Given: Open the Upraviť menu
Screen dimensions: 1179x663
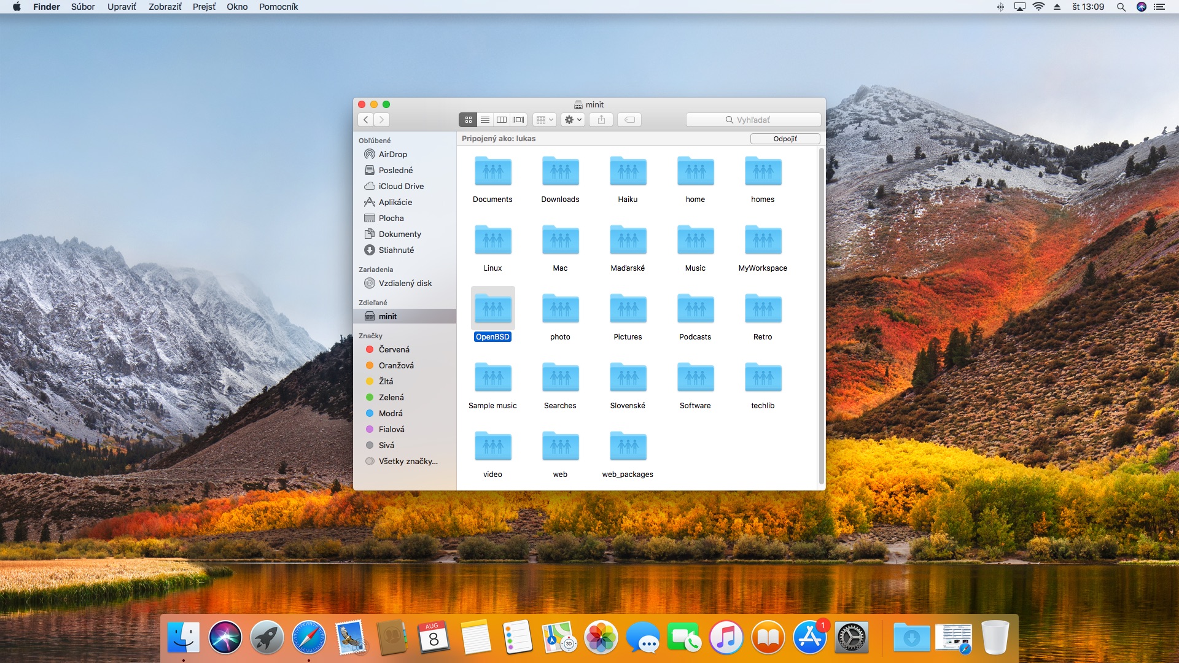Looking at the screenshot, I should pos(122,7).
